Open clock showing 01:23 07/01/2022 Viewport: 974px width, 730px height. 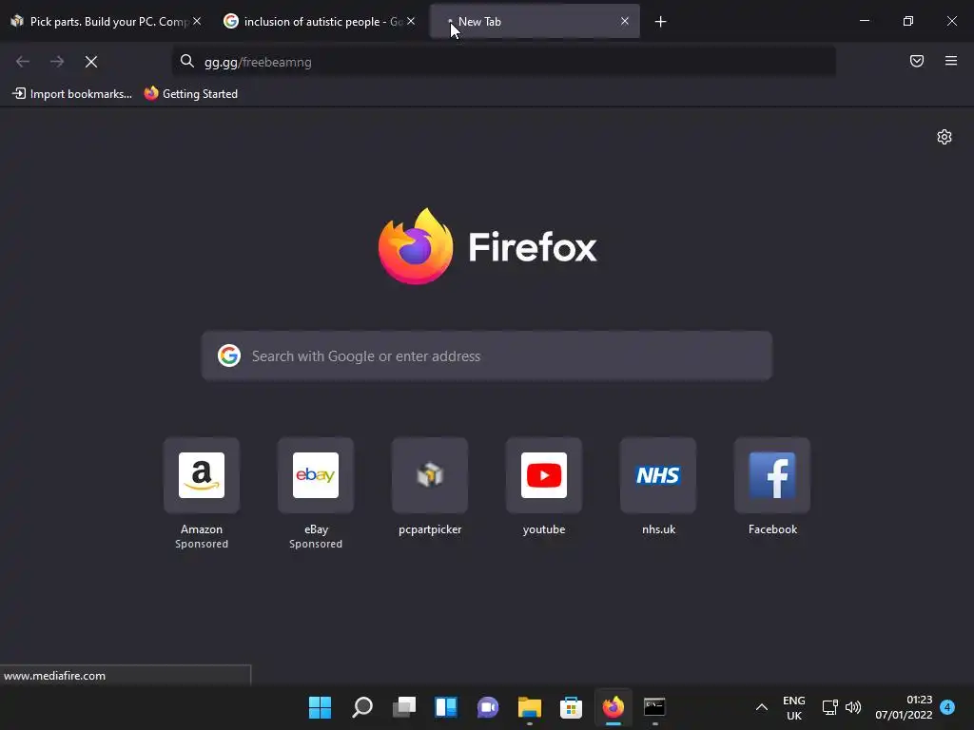tap(904, 707)
